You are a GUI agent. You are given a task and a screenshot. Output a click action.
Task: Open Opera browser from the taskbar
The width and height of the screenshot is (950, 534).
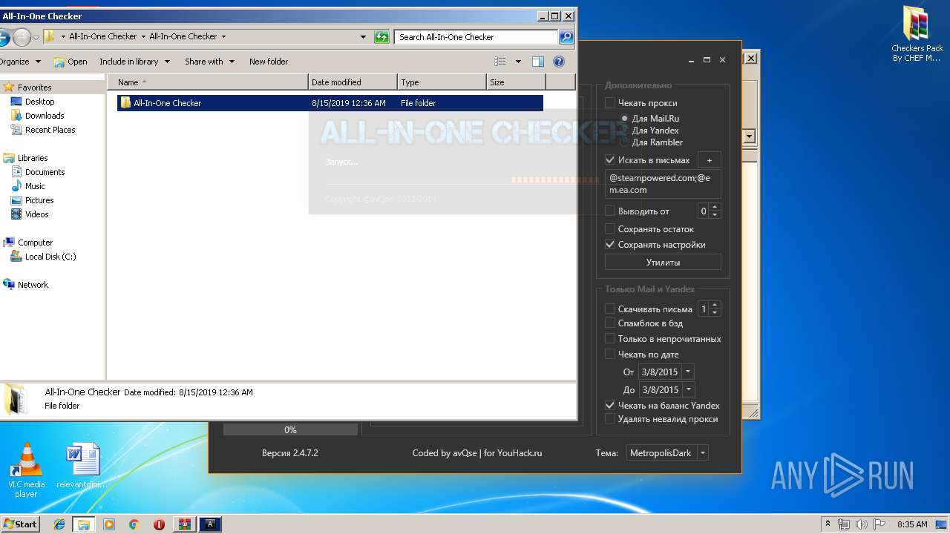[159, 524]
